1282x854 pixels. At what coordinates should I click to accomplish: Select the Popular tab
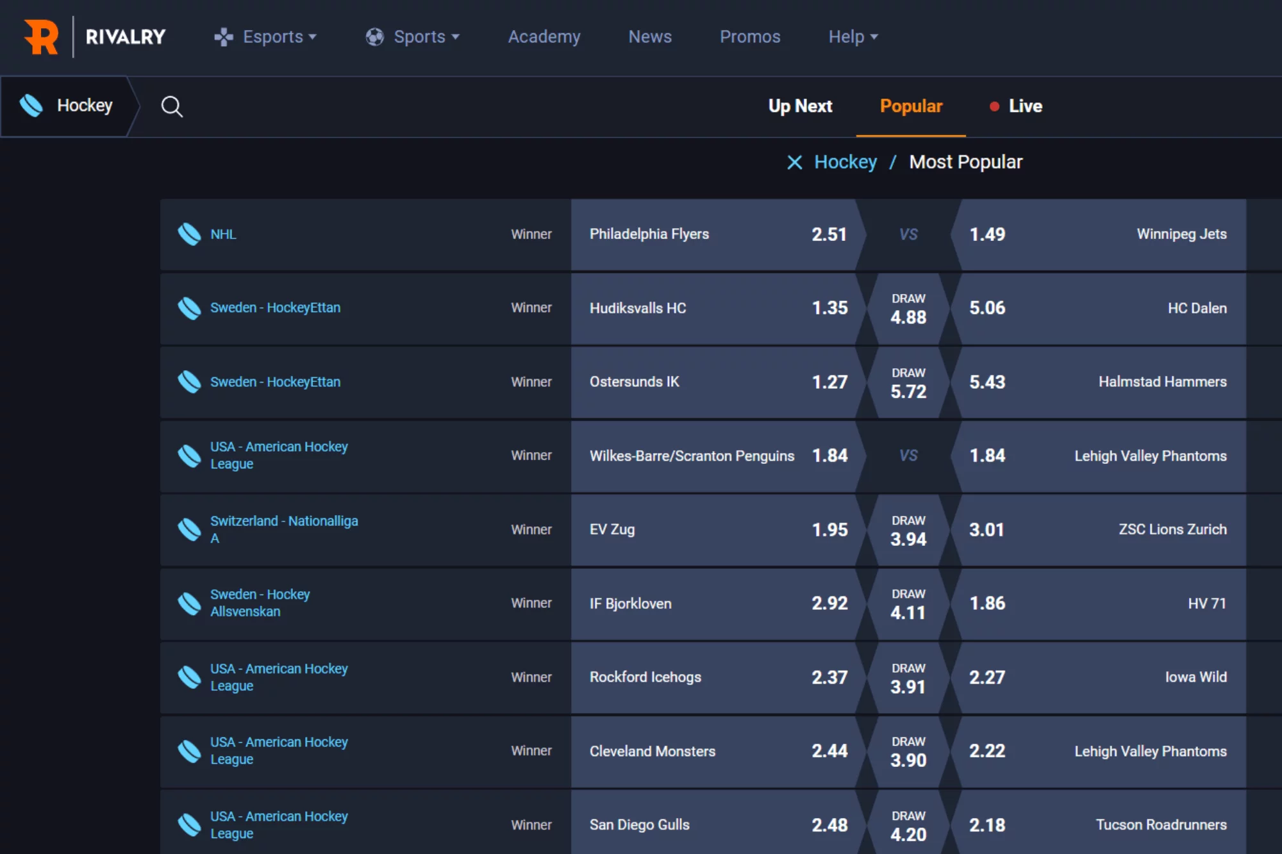[x=911, y=106]
